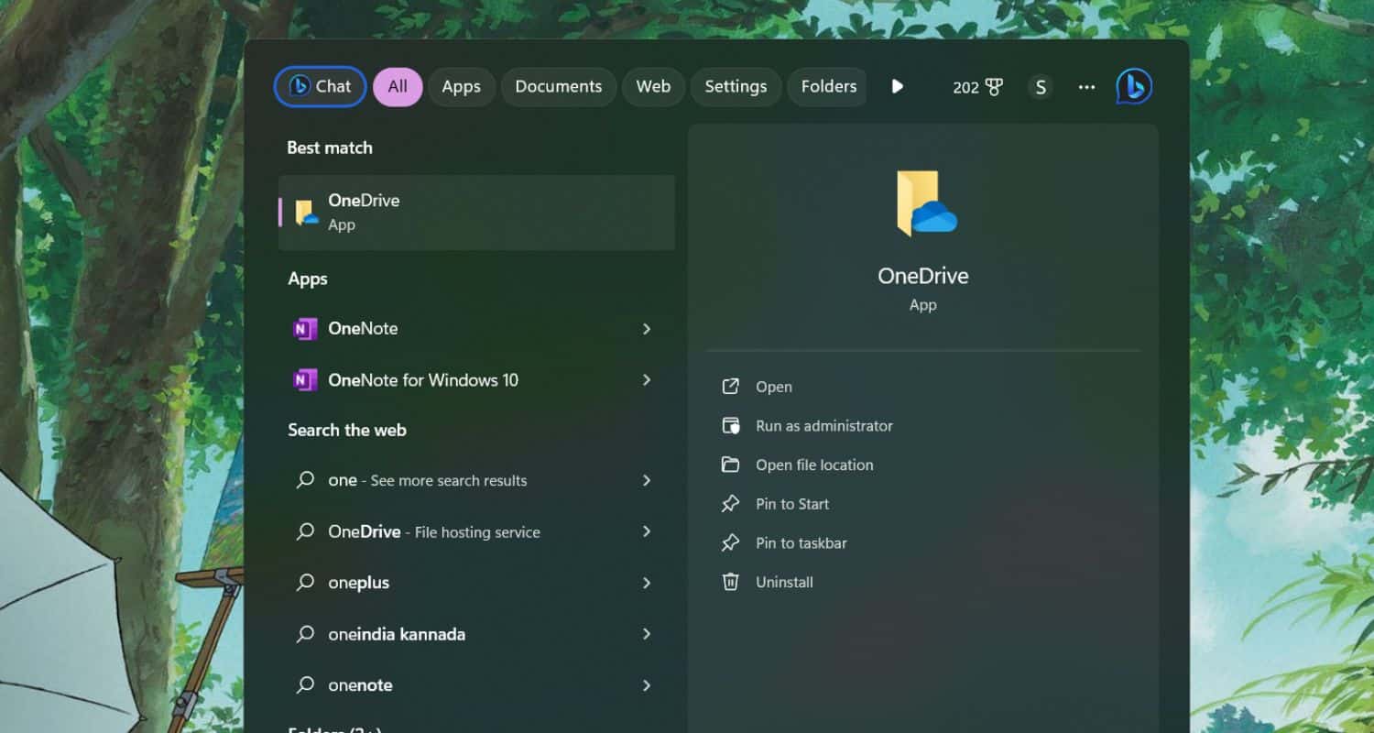Click the 'Apps' section heading
This screenshot has width=1374, height=733.
[308, 279]
